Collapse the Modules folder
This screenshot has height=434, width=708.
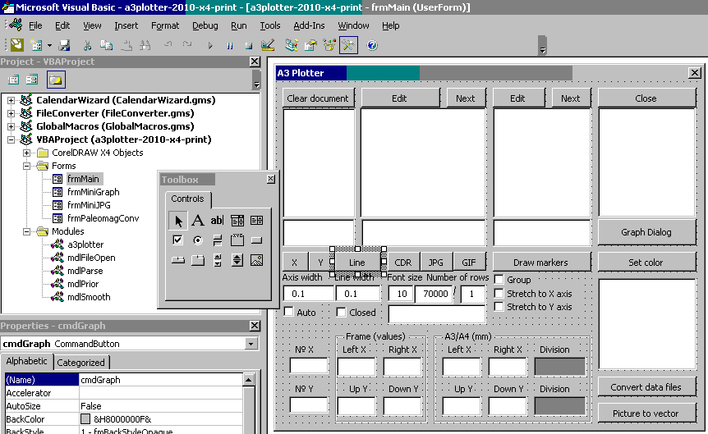click(x=26, y=231)
